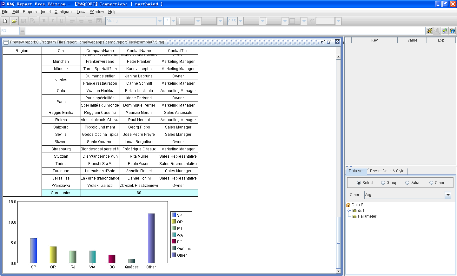Open the Edit menu
457x276 pixels.
pos(16,12)
